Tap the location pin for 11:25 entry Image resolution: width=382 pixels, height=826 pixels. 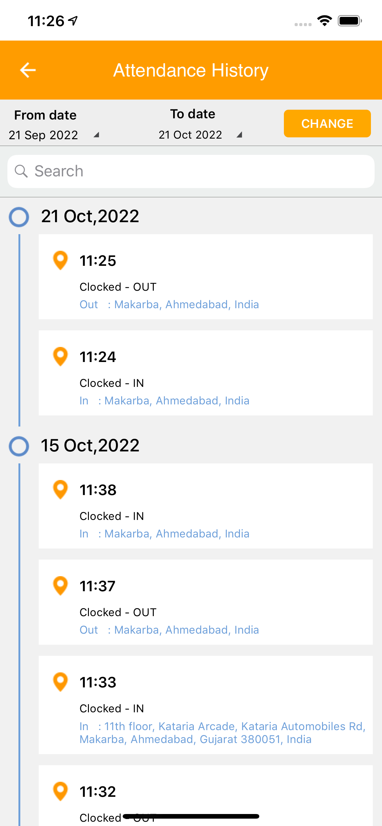[60, 260]
